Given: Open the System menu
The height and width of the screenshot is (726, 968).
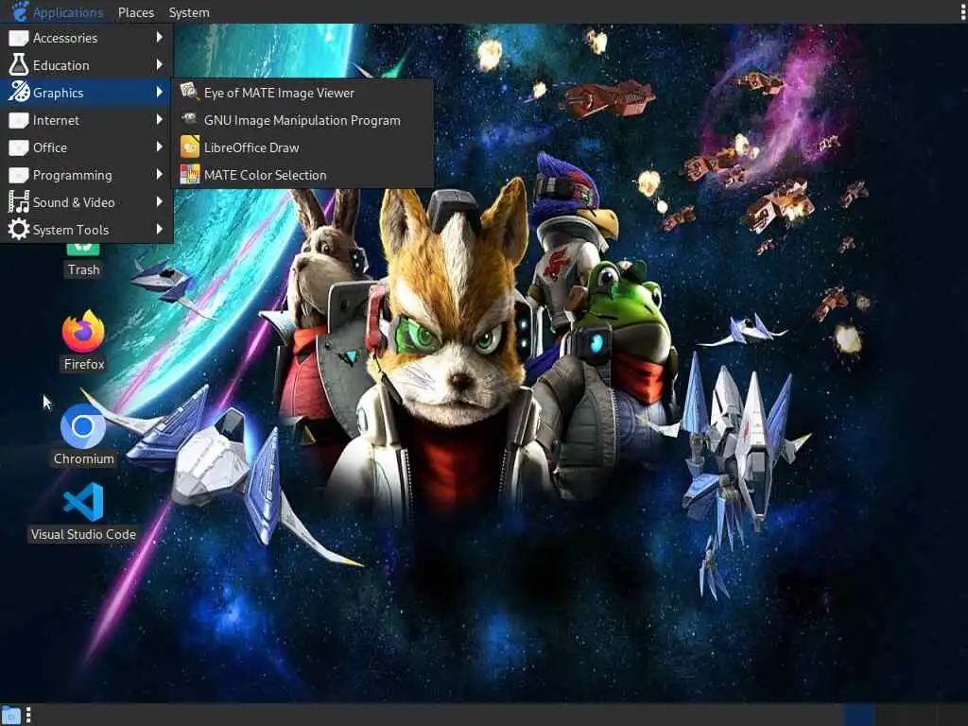Looking at the screenshot, I should click(x=189, y=12).
